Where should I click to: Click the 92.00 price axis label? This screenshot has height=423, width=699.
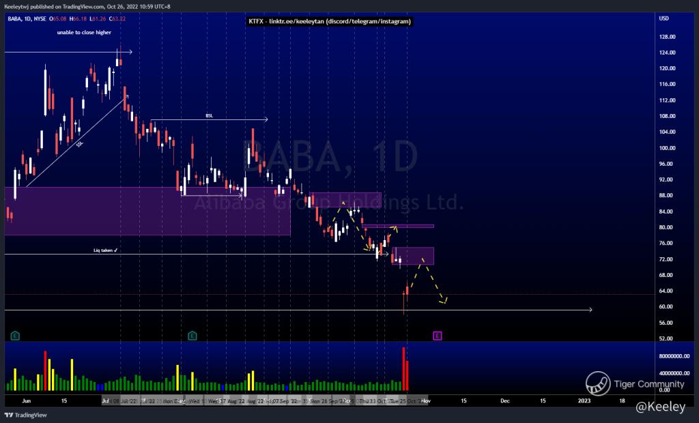pyautogui.click(x=666, y=179)
